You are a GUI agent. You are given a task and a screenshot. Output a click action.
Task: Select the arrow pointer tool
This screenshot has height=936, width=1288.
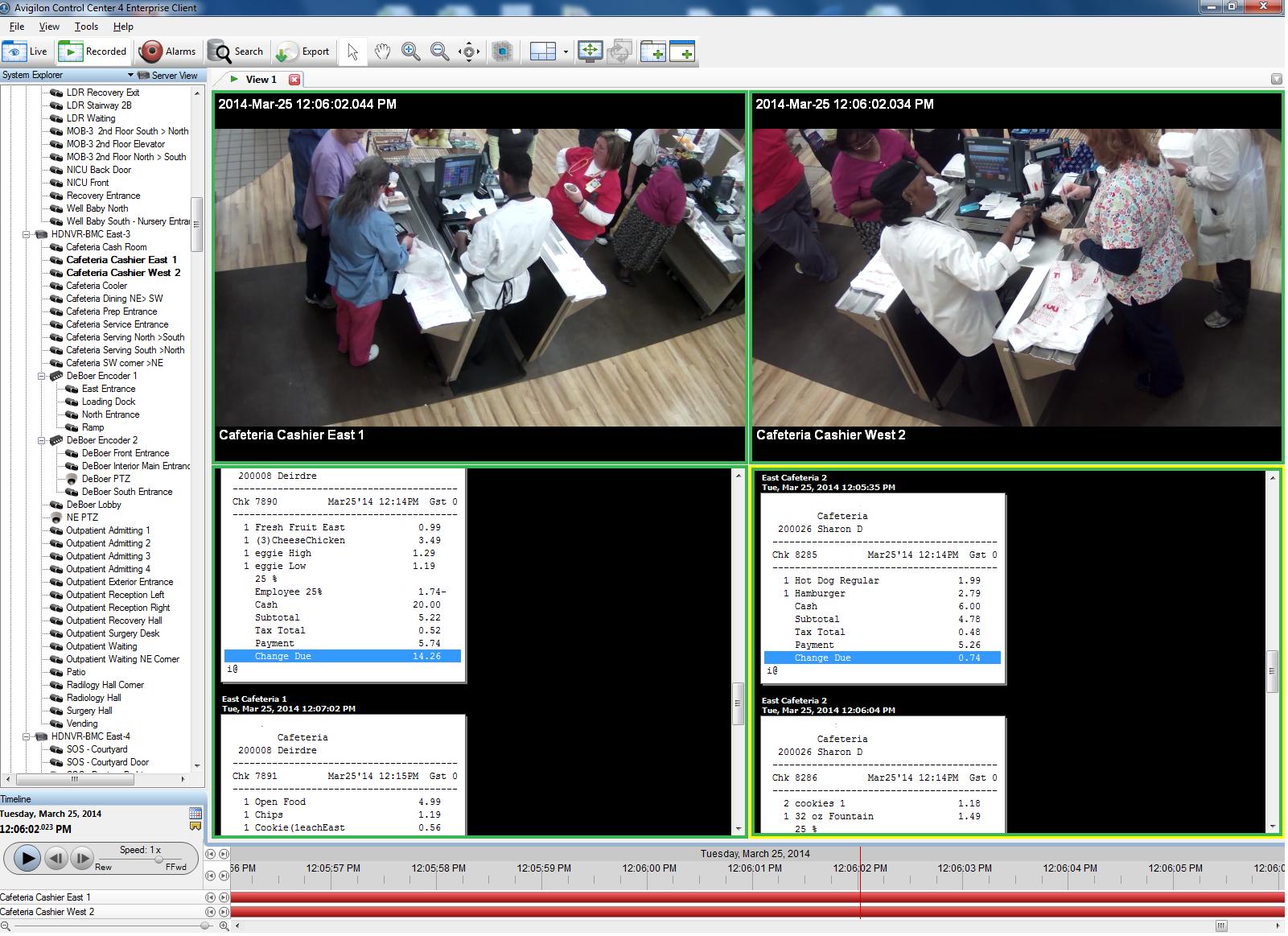point(352,52)
